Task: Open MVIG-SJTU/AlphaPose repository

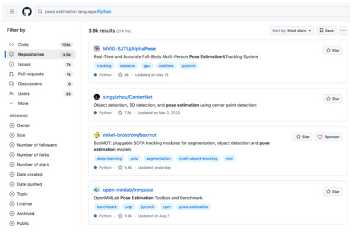Action: coord(129,49)
